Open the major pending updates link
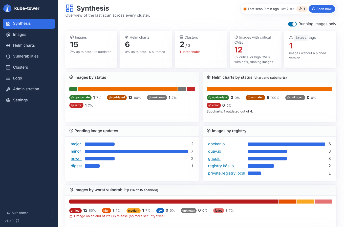This screenshot has width=344, height=227. tap(76, 144)
